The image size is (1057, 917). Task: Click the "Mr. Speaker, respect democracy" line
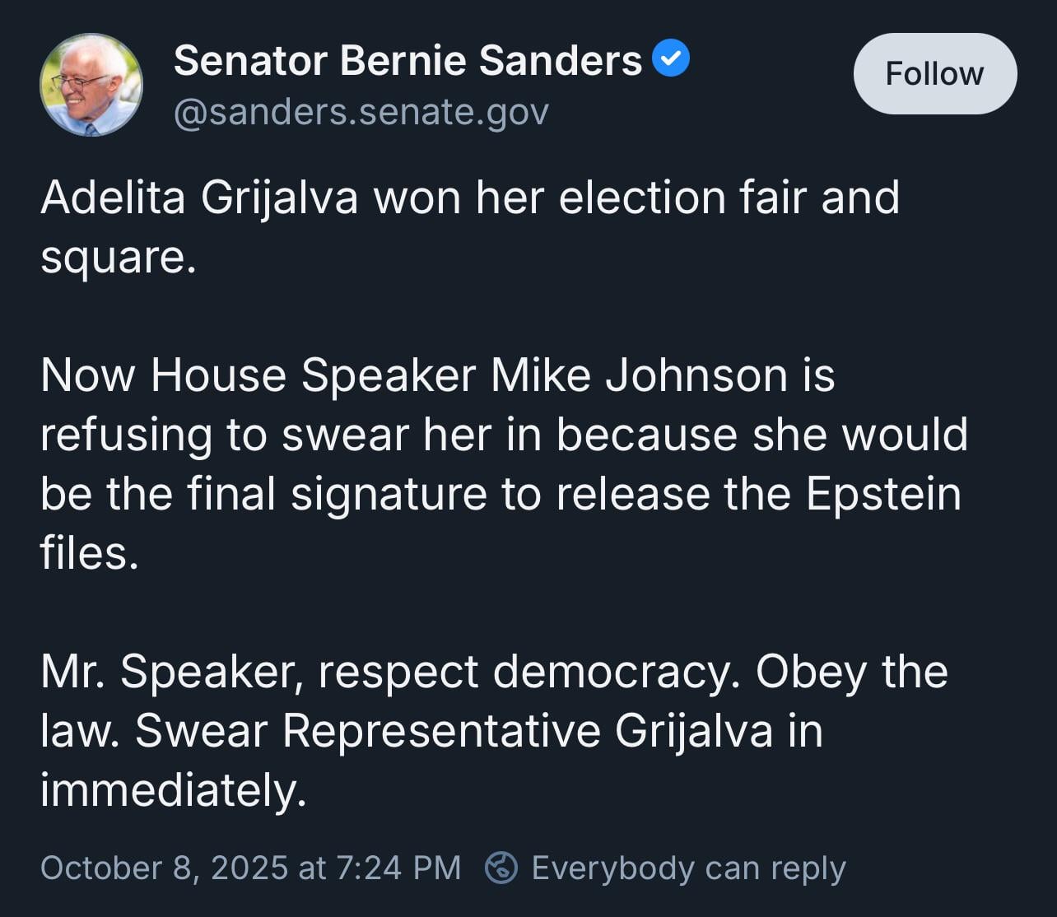click(x=385, y=672)
